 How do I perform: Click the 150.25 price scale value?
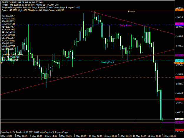[179, 17]
